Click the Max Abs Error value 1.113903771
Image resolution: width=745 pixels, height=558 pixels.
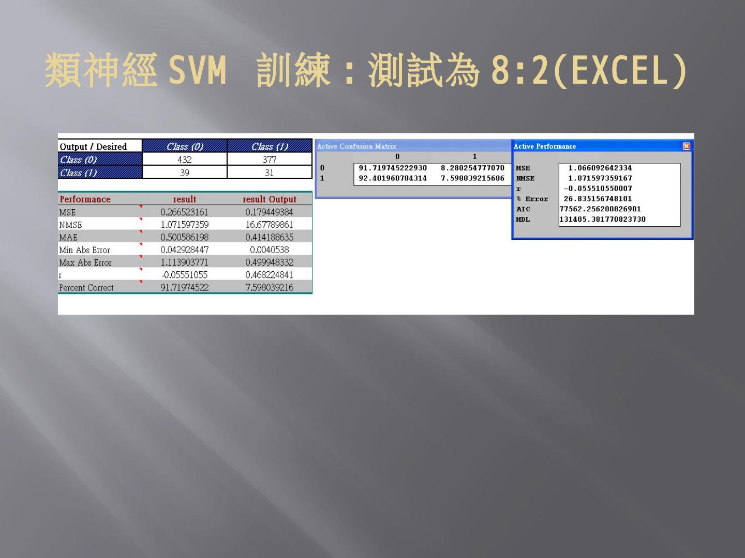(185, 262)
